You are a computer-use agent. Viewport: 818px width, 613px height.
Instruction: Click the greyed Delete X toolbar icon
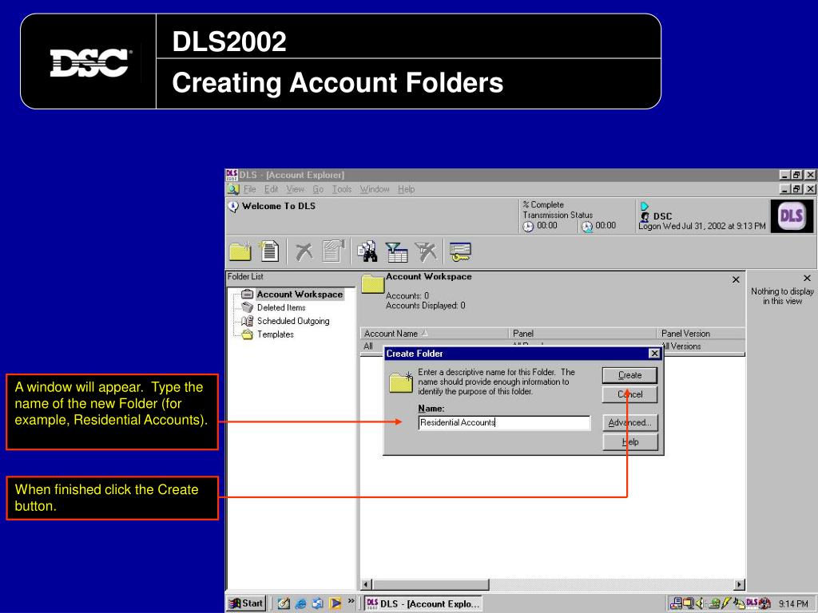pyautogui.click(x=304, y=251)
